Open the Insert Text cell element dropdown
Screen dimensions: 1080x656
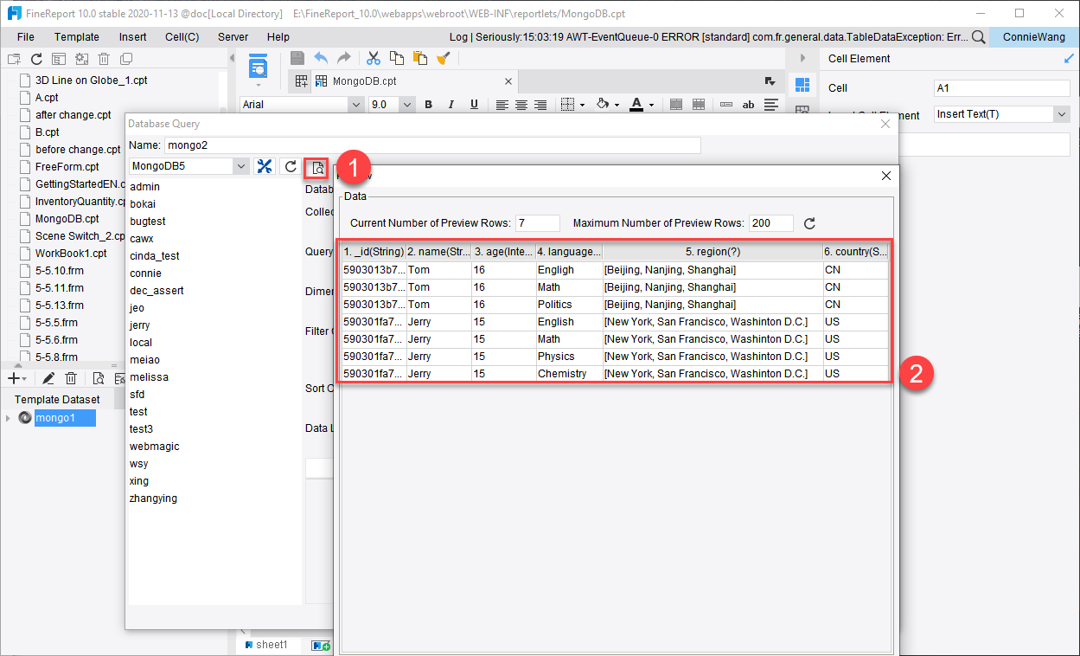[x=1063, y=113]
